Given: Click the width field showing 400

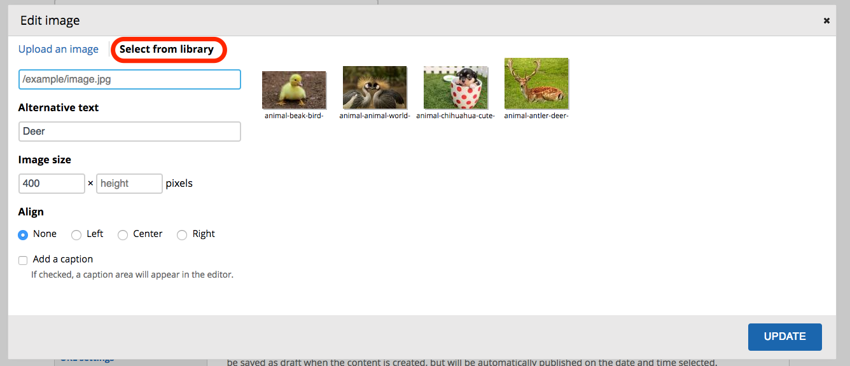Looking at the screenshot, I should pyautogui.click(x=52, y=183).
